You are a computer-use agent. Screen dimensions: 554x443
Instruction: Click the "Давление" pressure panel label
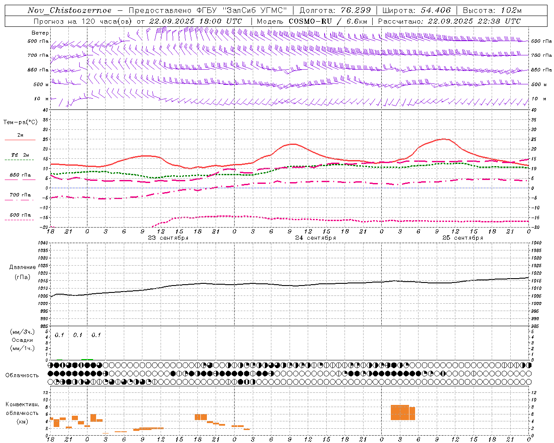(23, 267)
